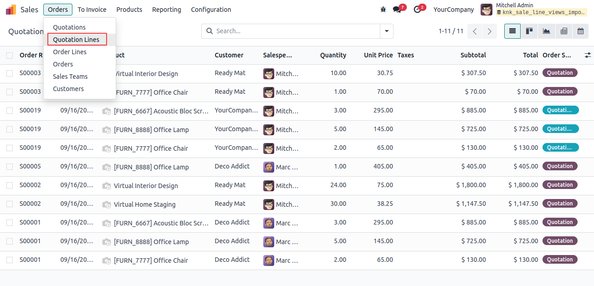Viewport: 594px width, 286px height.
Task: Click Deco Addict customer in S00005 row
Action: [x=232, y=166]
